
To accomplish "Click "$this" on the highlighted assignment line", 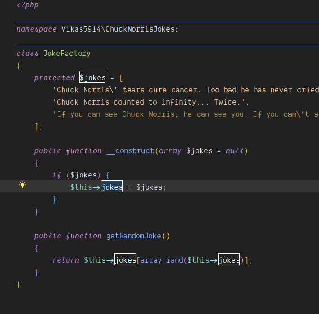I will (x=81, y=187).
